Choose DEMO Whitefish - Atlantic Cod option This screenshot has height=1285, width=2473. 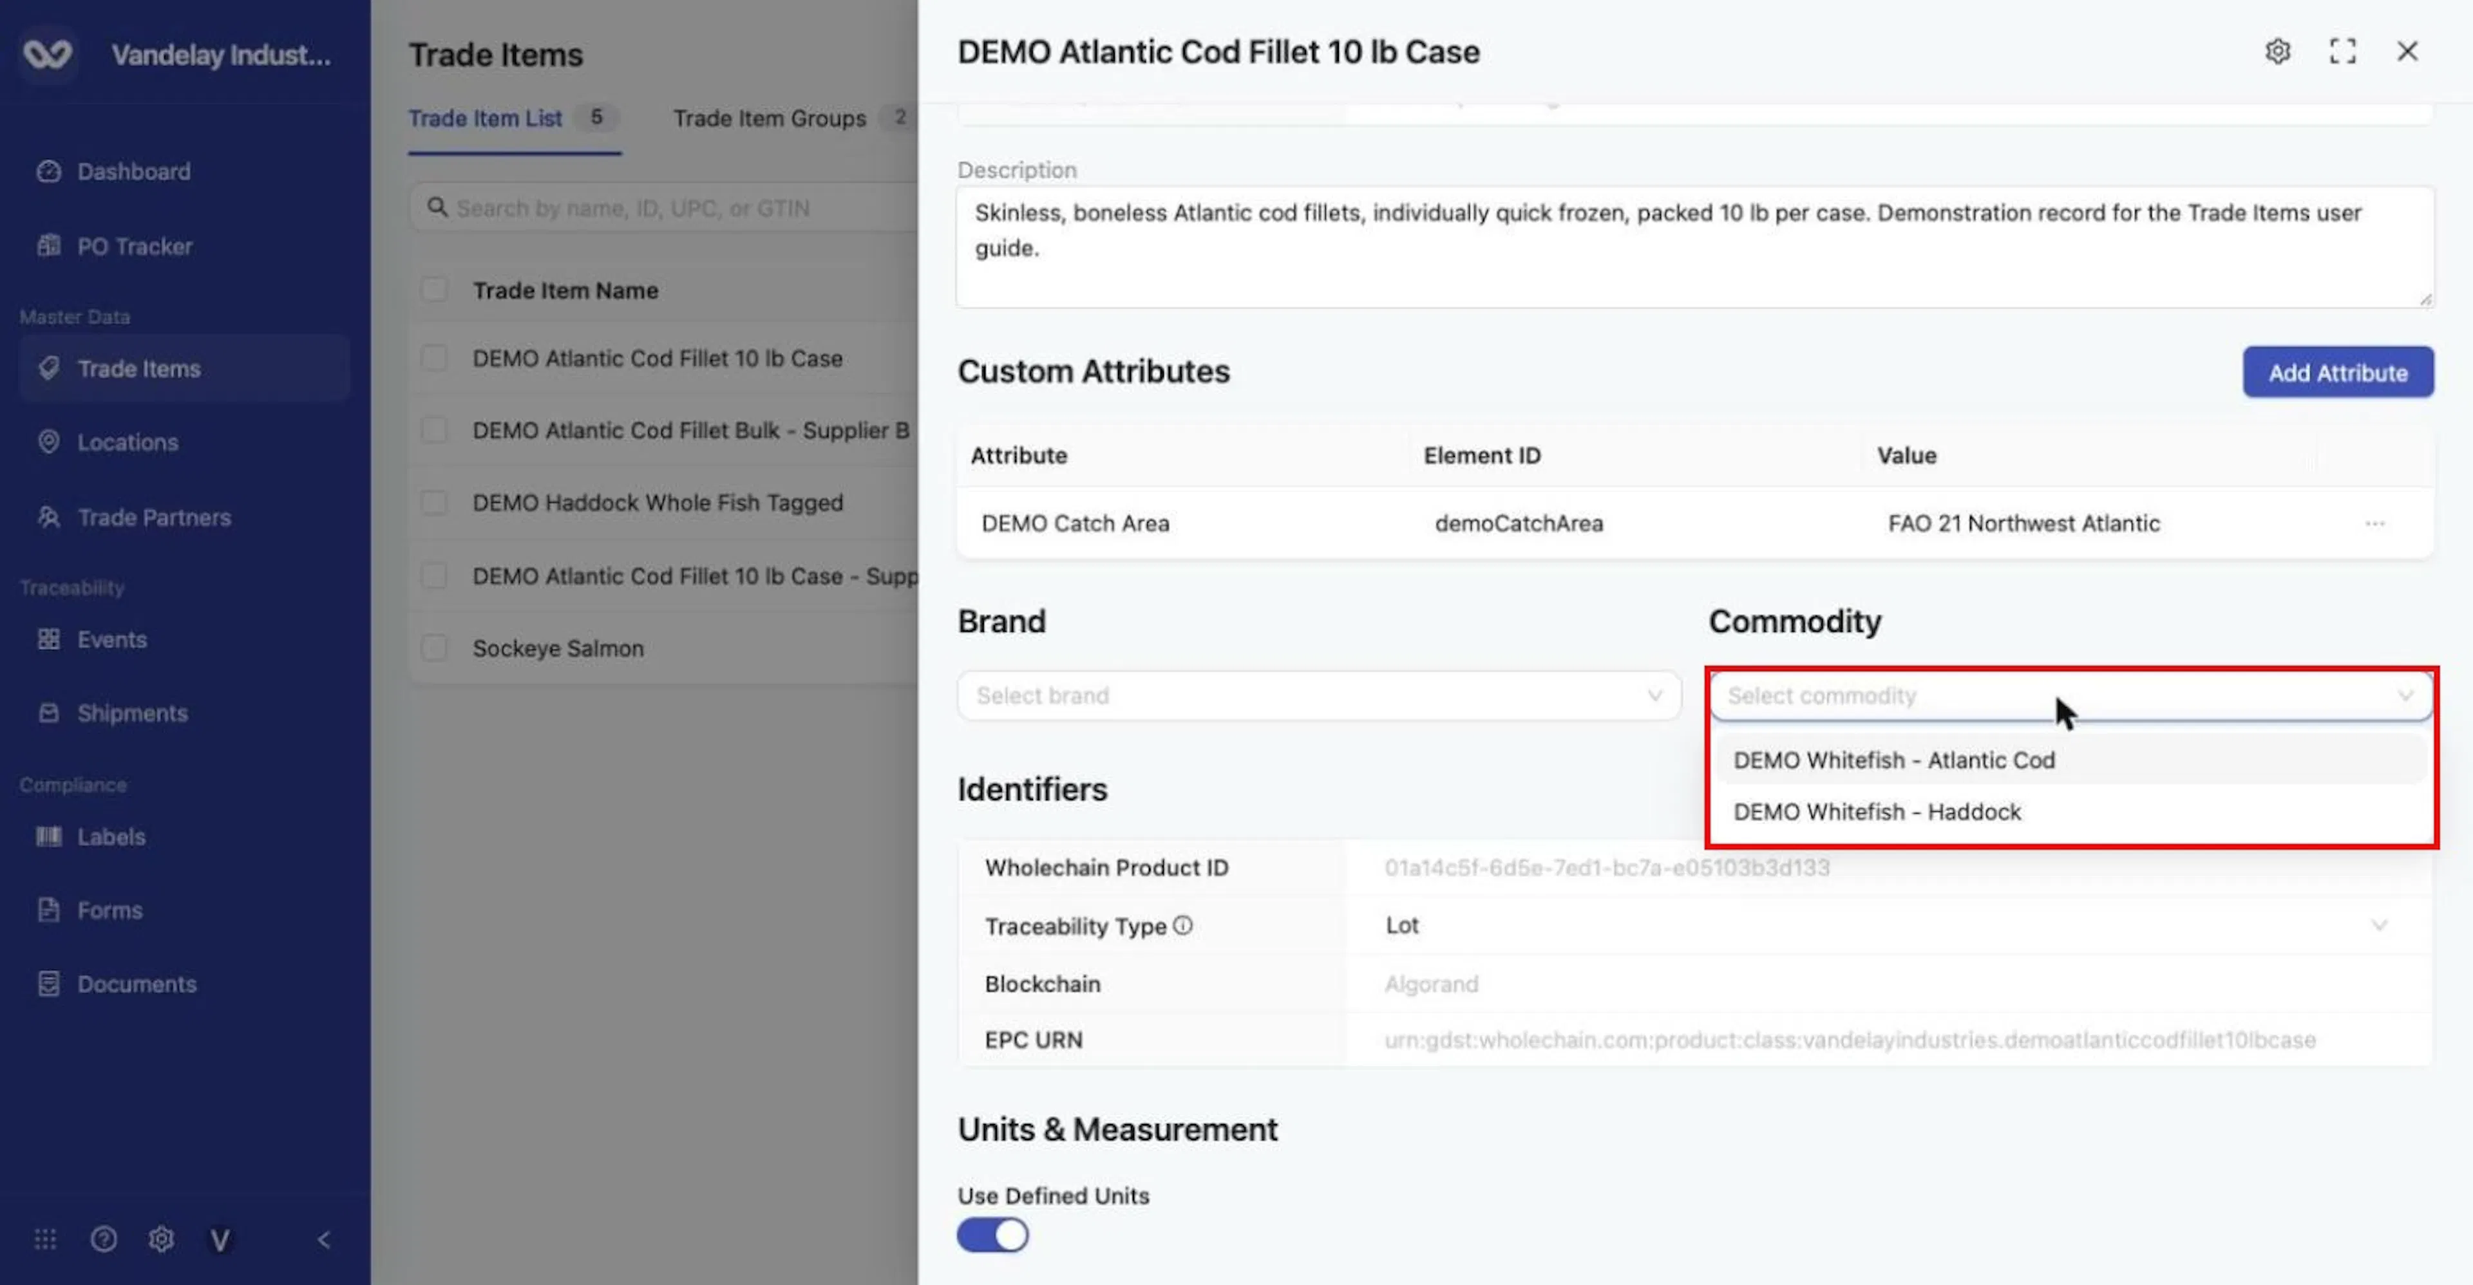click(2070, 760)
